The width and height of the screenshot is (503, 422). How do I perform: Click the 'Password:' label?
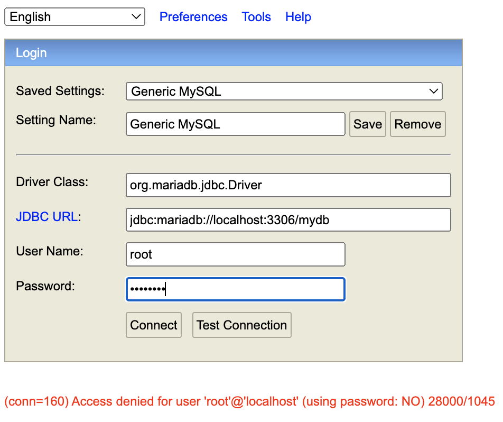[x=45, y=286]
